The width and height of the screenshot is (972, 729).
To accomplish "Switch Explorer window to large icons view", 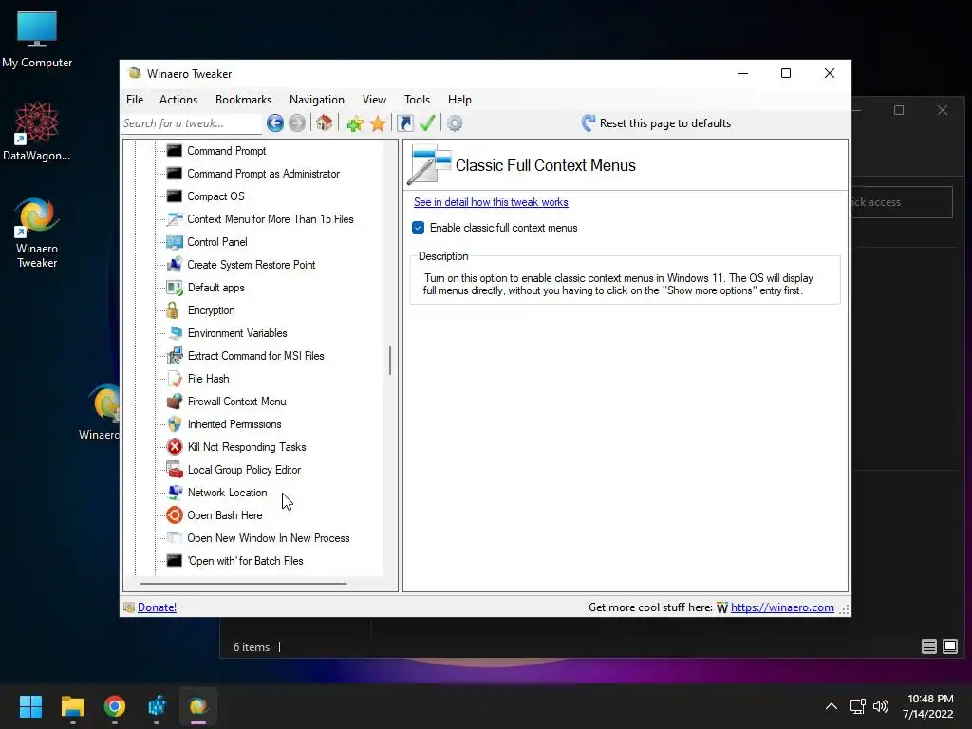I will click(949, 646).
